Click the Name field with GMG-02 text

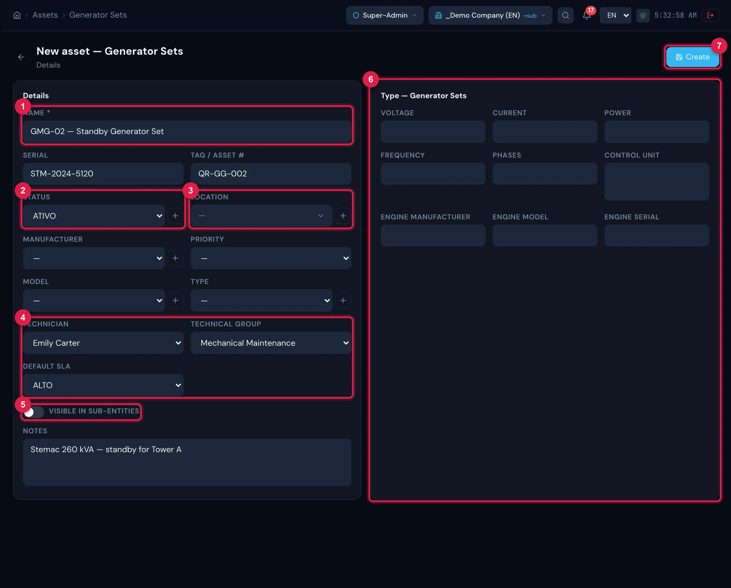point(187,131)
